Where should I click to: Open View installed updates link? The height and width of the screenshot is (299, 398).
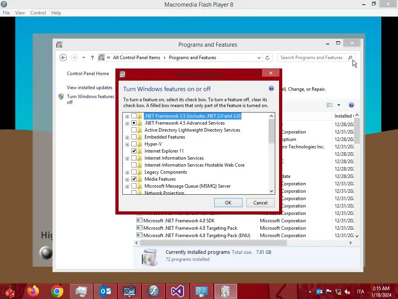pyautogui.click(x=90, y=88)
